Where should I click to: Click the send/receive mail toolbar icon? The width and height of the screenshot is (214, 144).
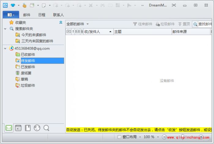[x=32, y=5]
